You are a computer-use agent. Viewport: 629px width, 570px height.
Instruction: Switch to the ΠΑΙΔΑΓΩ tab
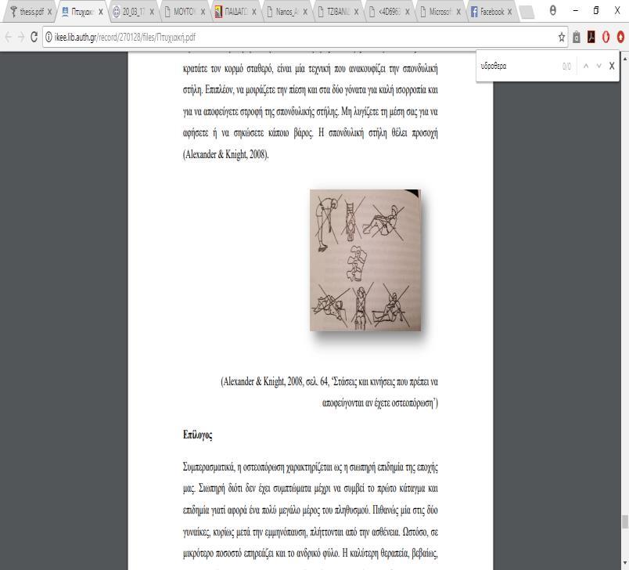(x=235, y=12)
